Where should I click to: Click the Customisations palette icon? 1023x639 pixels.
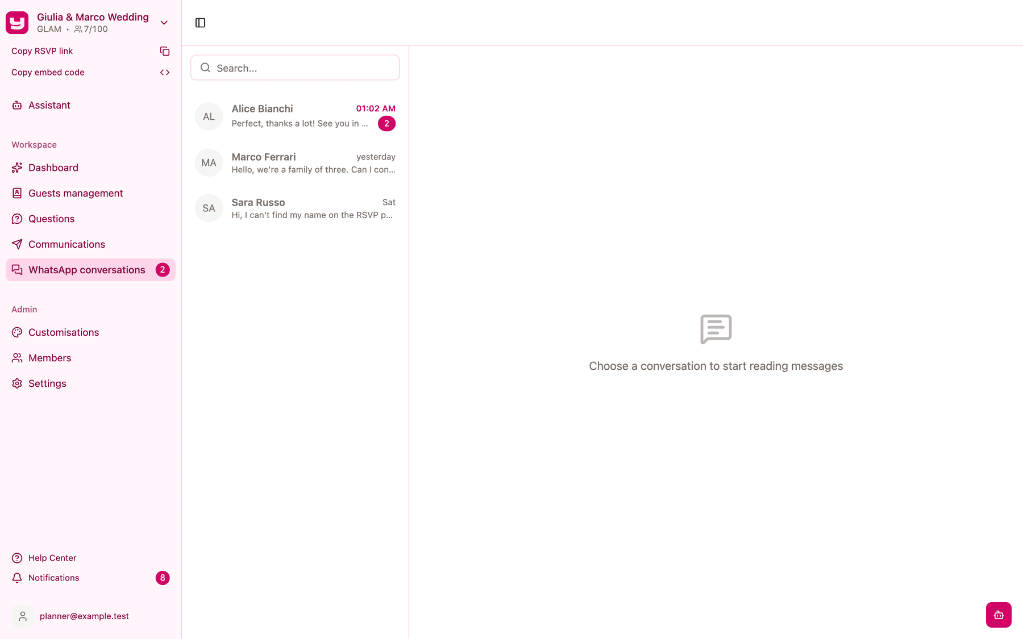click(x=17, y=332)
